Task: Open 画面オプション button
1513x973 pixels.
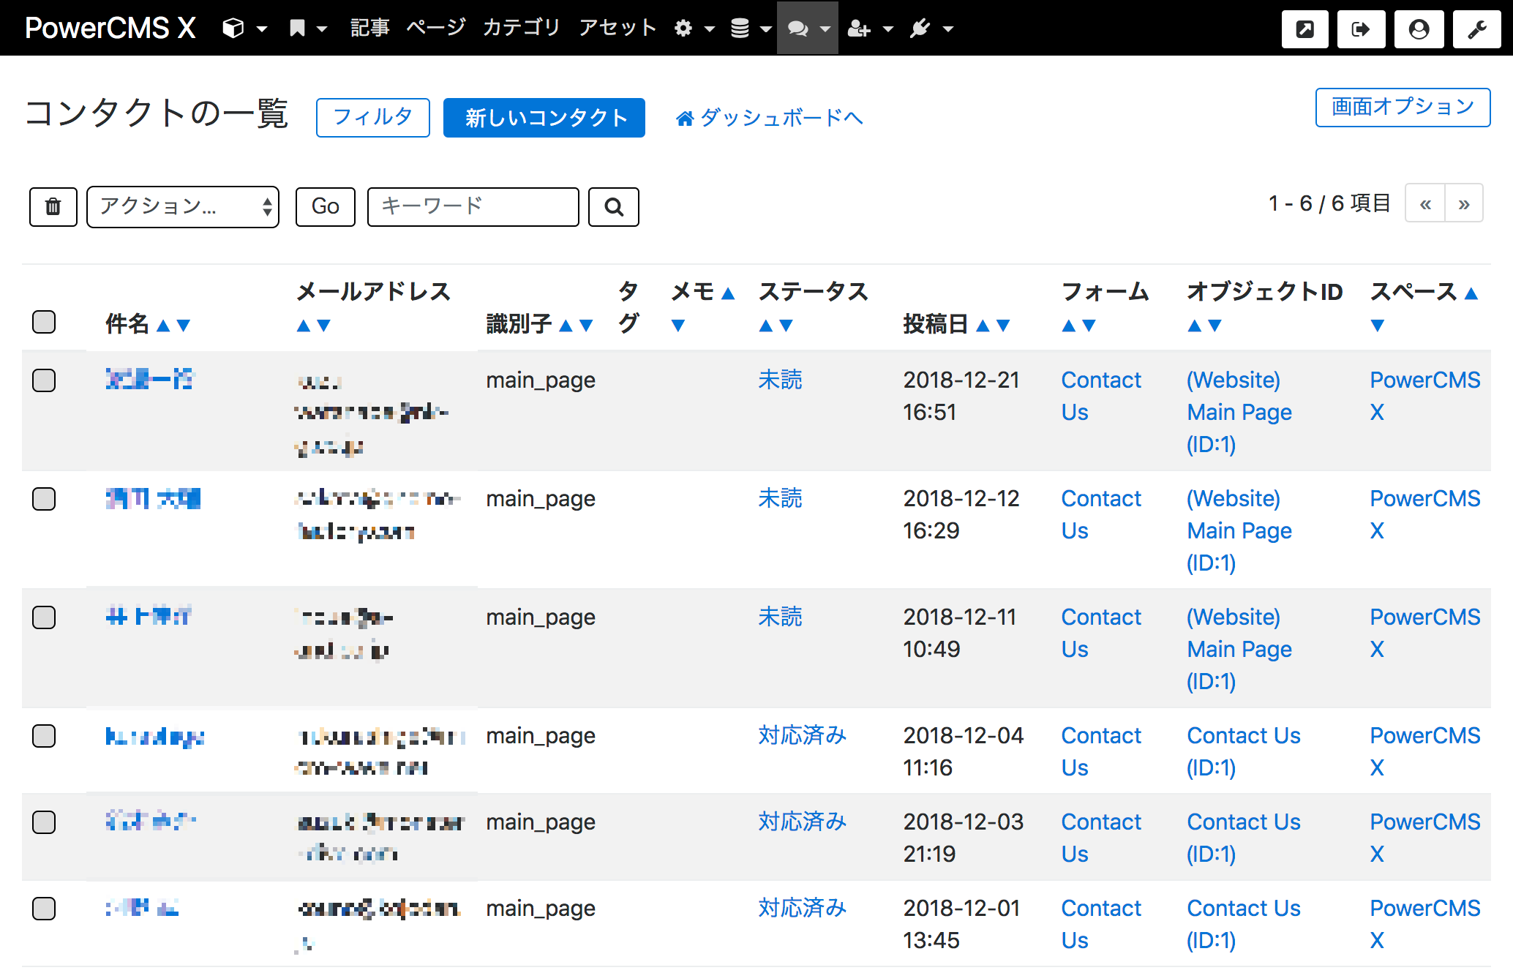Action: (x=1403, y=108)
